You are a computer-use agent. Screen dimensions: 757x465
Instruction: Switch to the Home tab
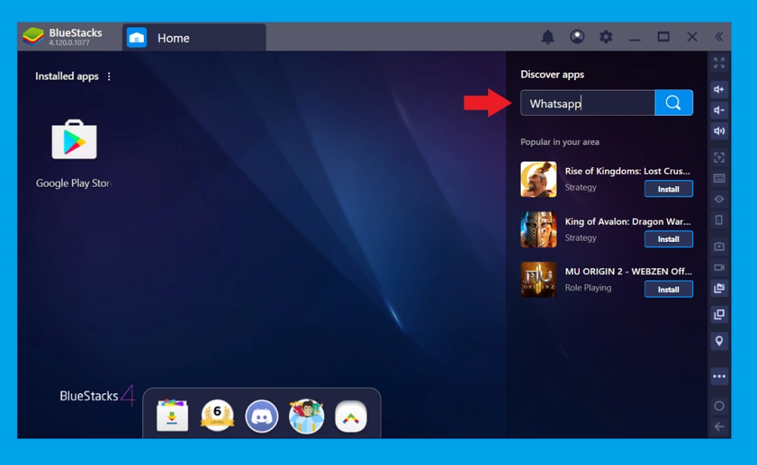[x=194, y=38]
